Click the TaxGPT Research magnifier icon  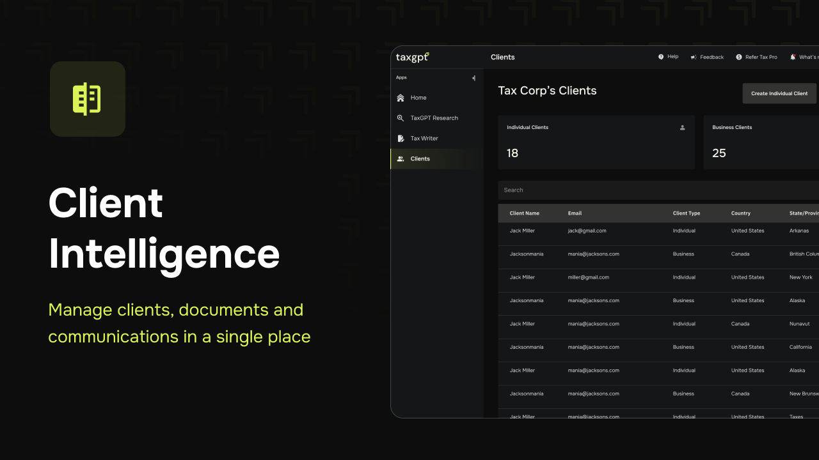coord(401,118)
